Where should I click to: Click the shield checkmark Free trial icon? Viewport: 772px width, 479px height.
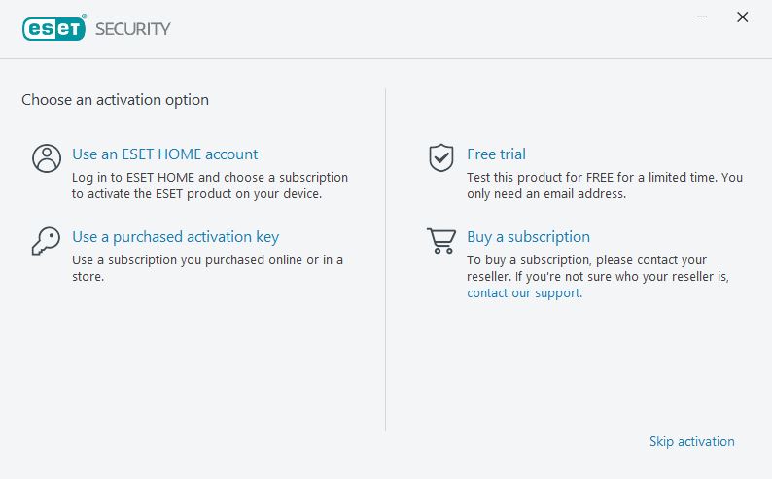tap(441, 157)
